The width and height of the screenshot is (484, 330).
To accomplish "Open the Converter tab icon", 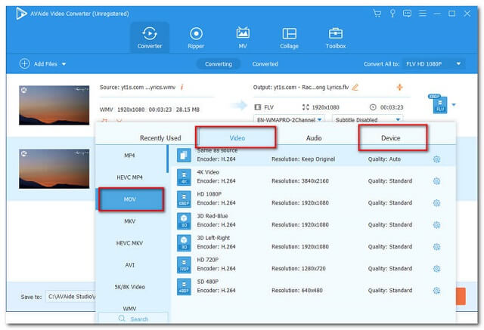I will tap(150, 33).
